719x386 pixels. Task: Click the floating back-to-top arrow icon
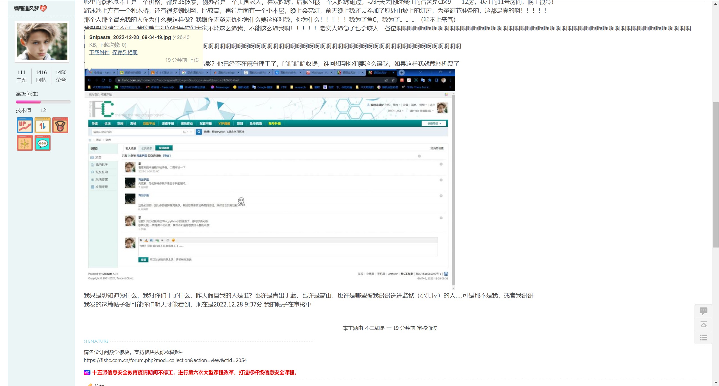(x=704, y=324)
